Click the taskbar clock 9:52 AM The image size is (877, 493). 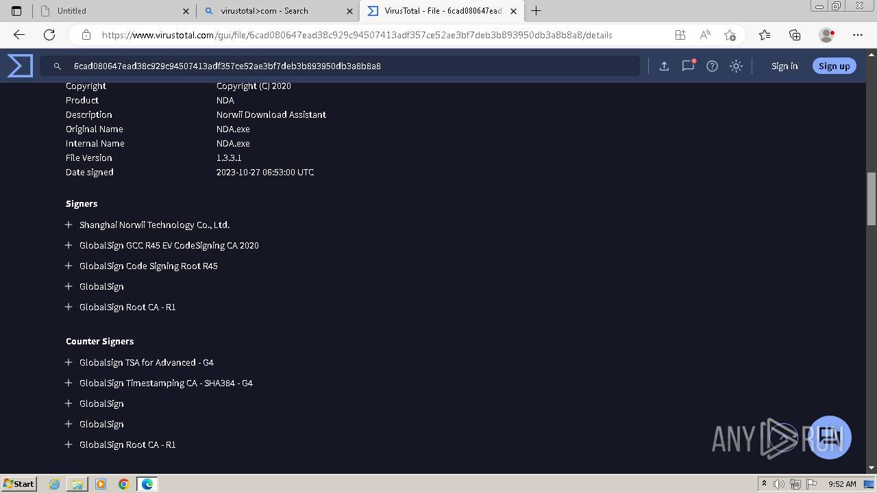click(842, 484)
